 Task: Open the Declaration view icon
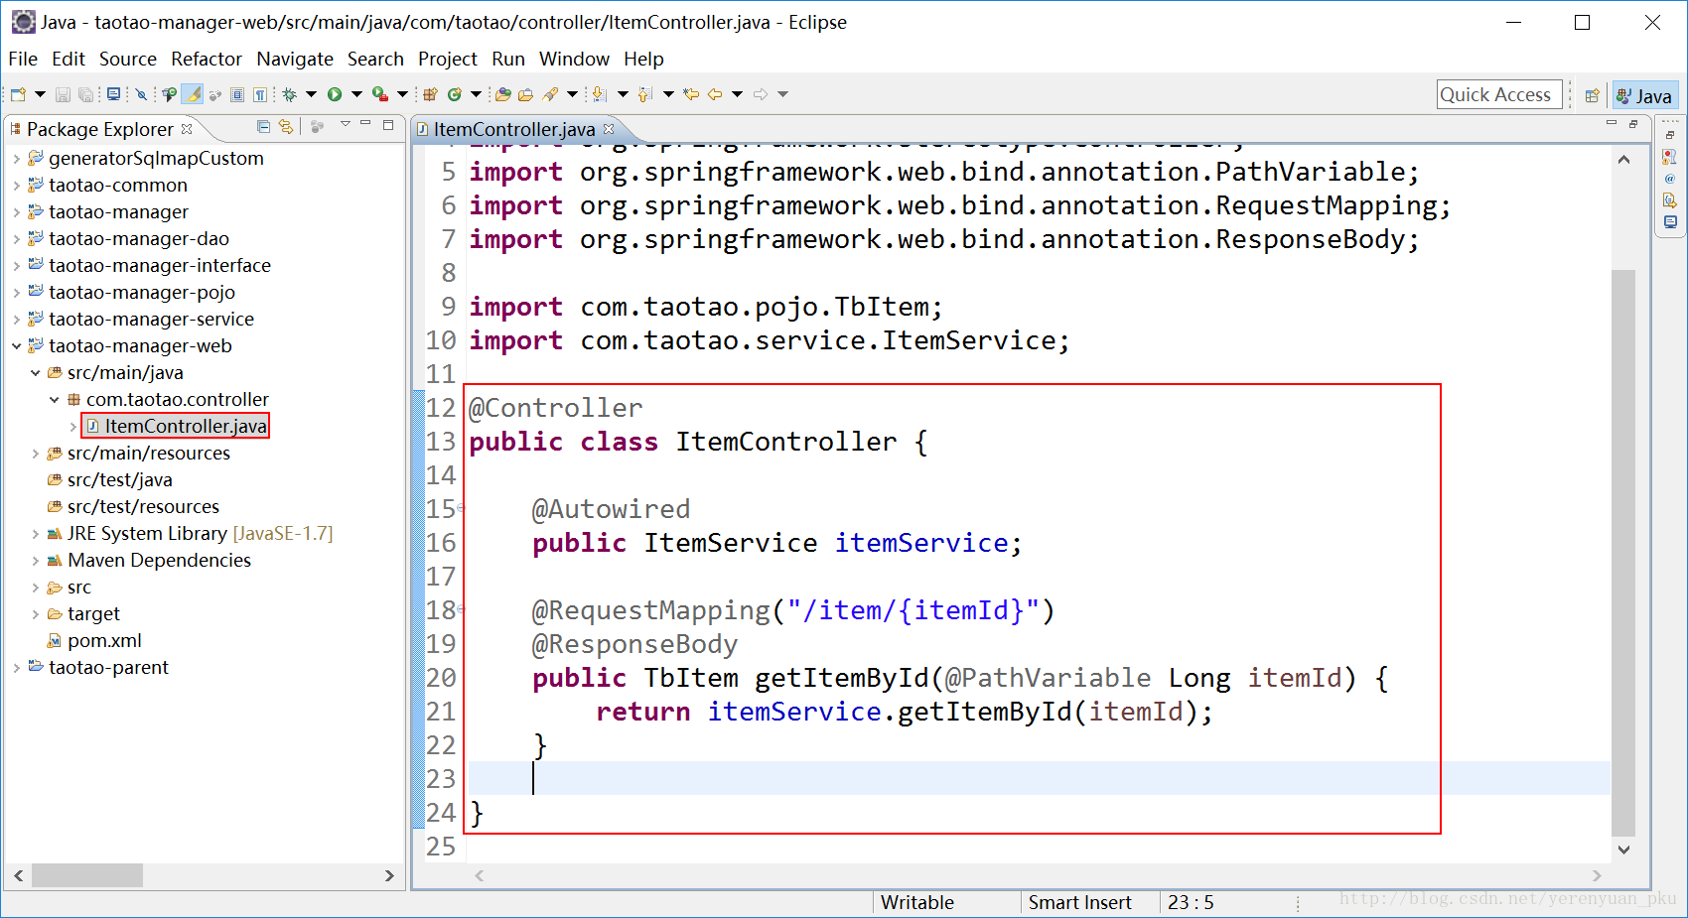coord(1670,200)
